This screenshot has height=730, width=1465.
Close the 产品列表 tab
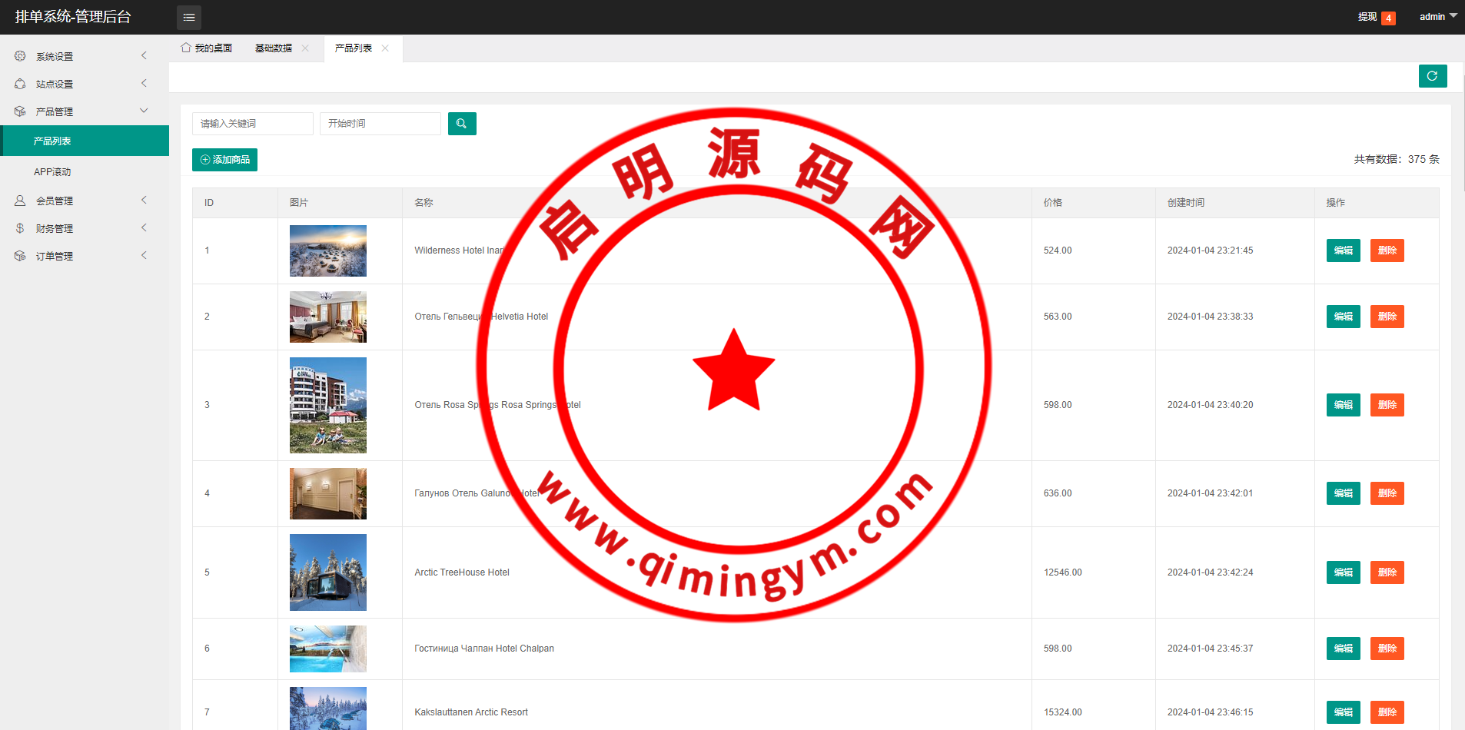pos(385,48)
